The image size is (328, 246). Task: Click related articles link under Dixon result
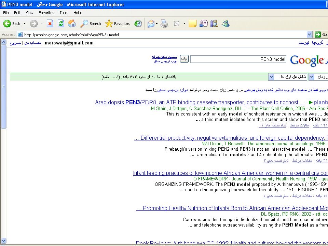[302, 161]
